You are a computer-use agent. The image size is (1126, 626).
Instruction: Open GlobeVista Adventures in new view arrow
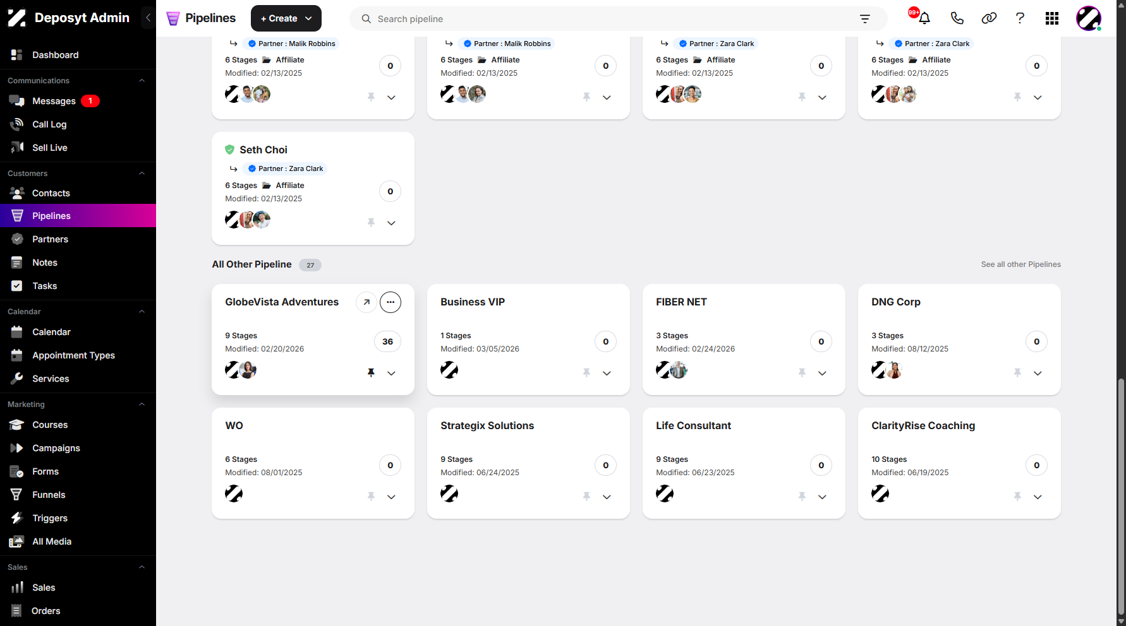(x=366, y=302)
